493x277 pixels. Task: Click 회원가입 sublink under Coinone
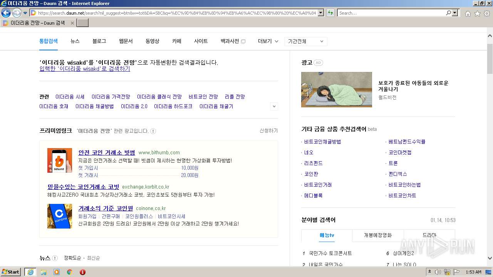pyautogui.click(x=87, y=216)
